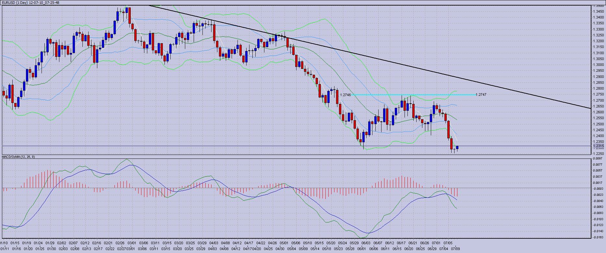Click the 07/09 date label
This screenshot has height=253, width=606.
[455, 249]
